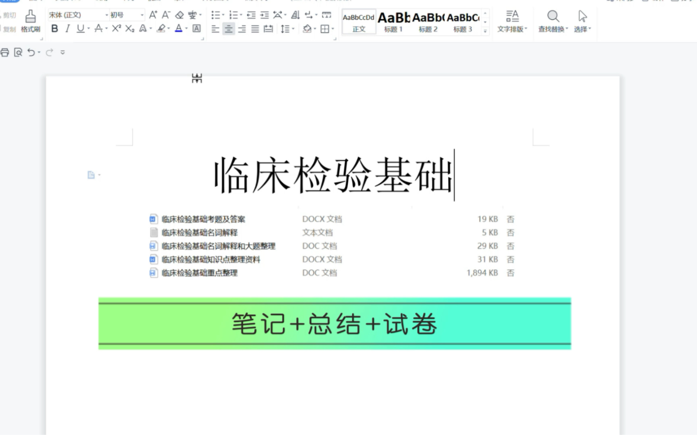This screenshot has width=697, height=435.
Task: Expand bulleted list style arrow
Action: point(223,15)
